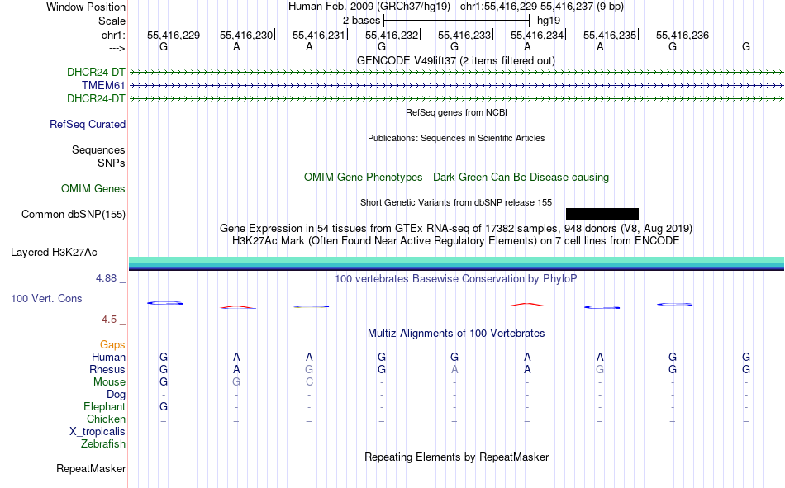Viewport: 785px width, 488px height.
Task: Select the Chicken species label
Action: coord(106,419)
